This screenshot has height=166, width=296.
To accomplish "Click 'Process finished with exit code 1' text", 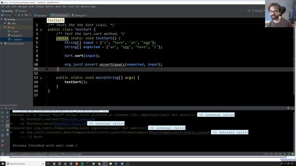I will point(45,146).
